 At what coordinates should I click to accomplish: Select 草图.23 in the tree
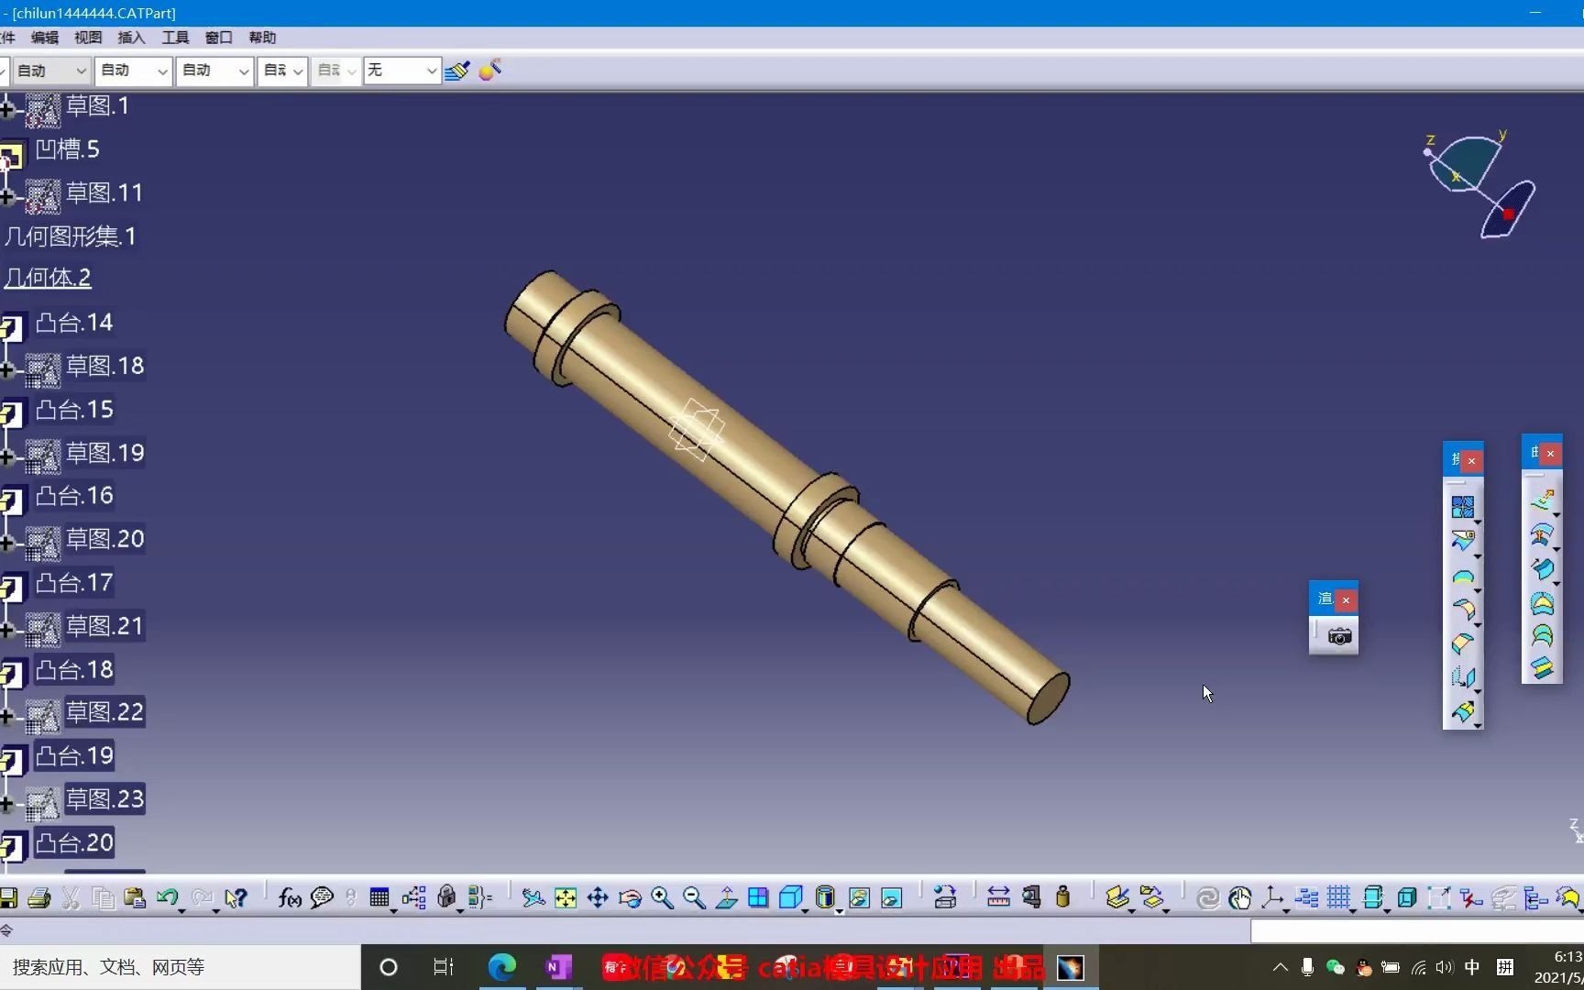pos(104,799)
